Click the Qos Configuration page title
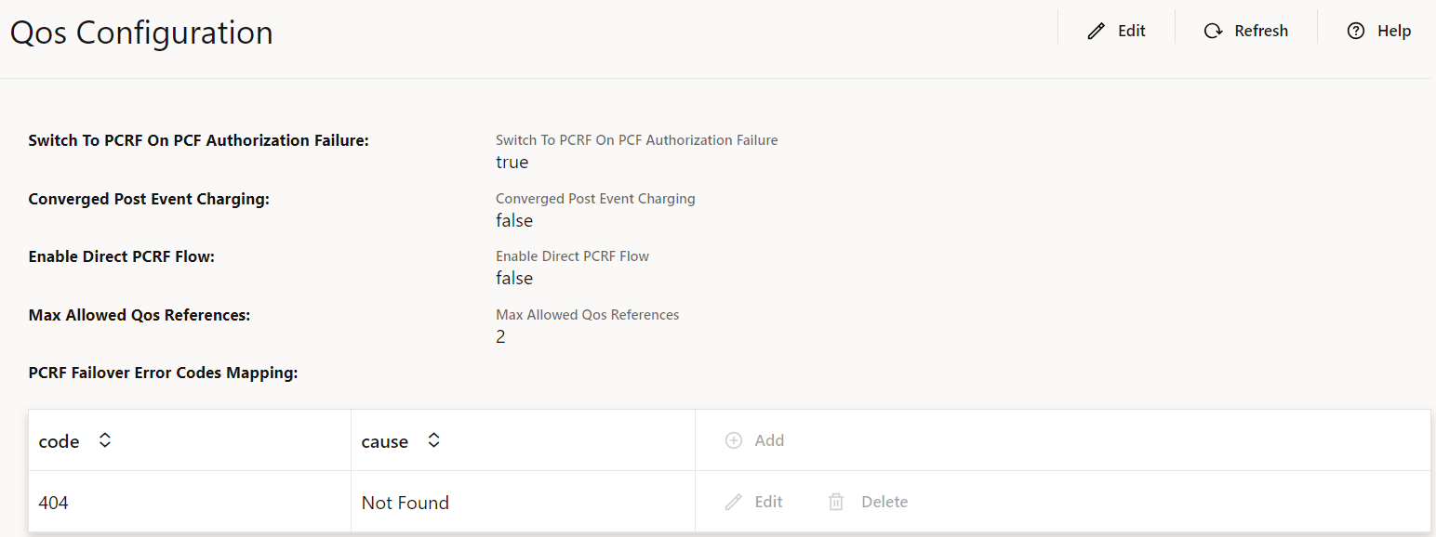The width and height of the screenshot is (1436, 537). [x=141, y=33]
